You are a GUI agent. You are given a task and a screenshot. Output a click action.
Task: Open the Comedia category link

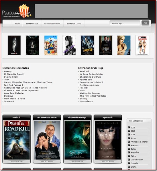point(134,163)
